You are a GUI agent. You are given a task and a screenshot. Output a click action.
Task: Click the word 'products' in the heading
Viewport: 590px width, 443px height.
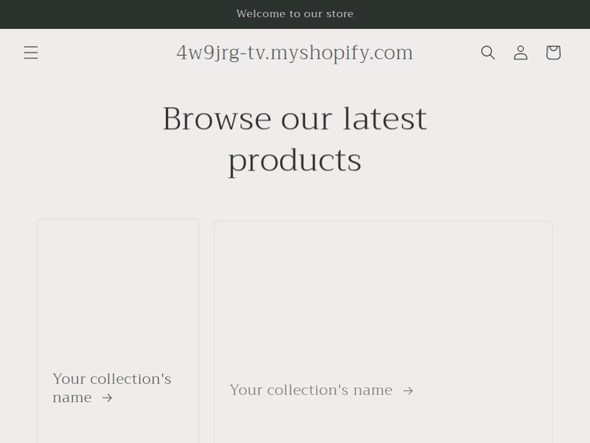click(295, 161)
